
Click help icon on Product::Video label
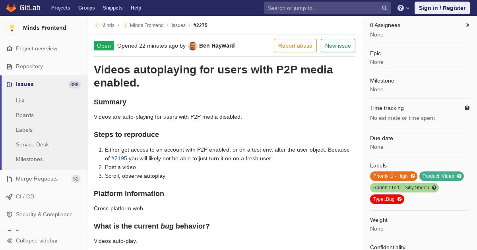click(459, 176)
